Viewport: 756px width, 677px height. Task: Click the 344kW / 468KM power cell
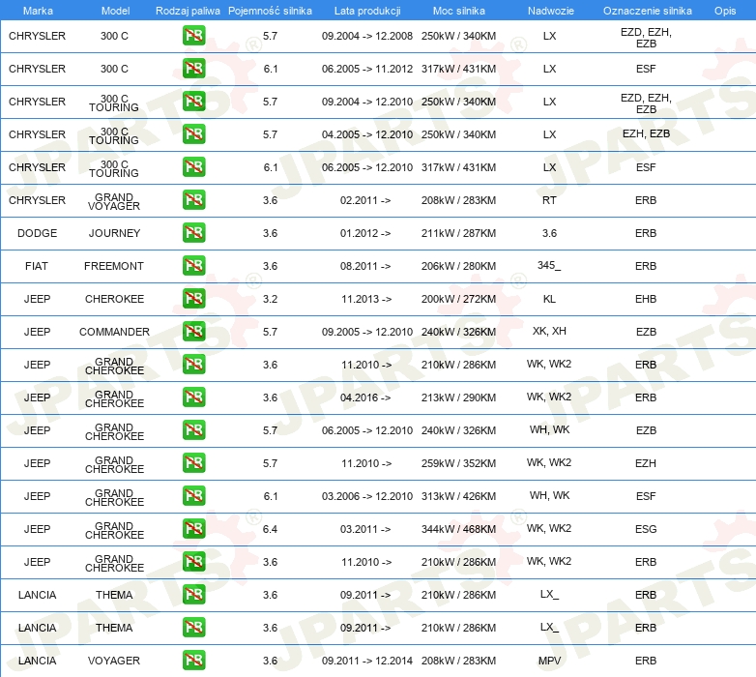458,529
